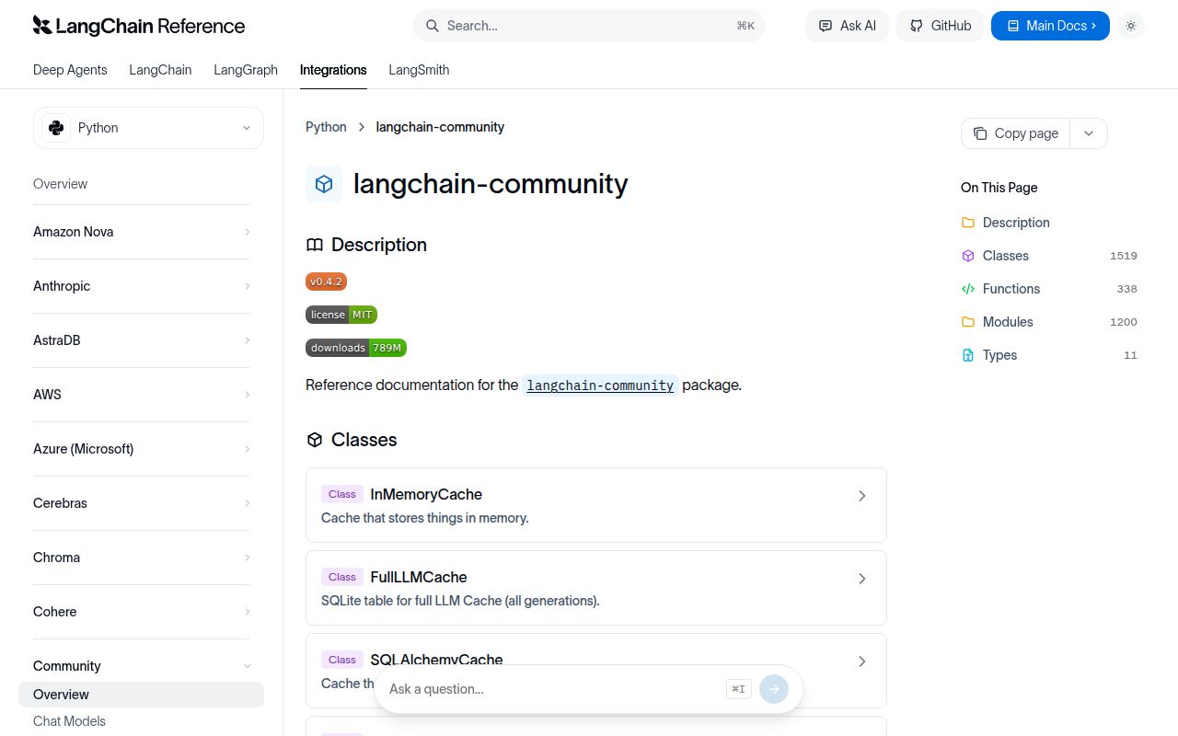The width and height of the screenshot is (1178, 736).
Task: Click the Copy page button
Action: (x=1016, y=133)
